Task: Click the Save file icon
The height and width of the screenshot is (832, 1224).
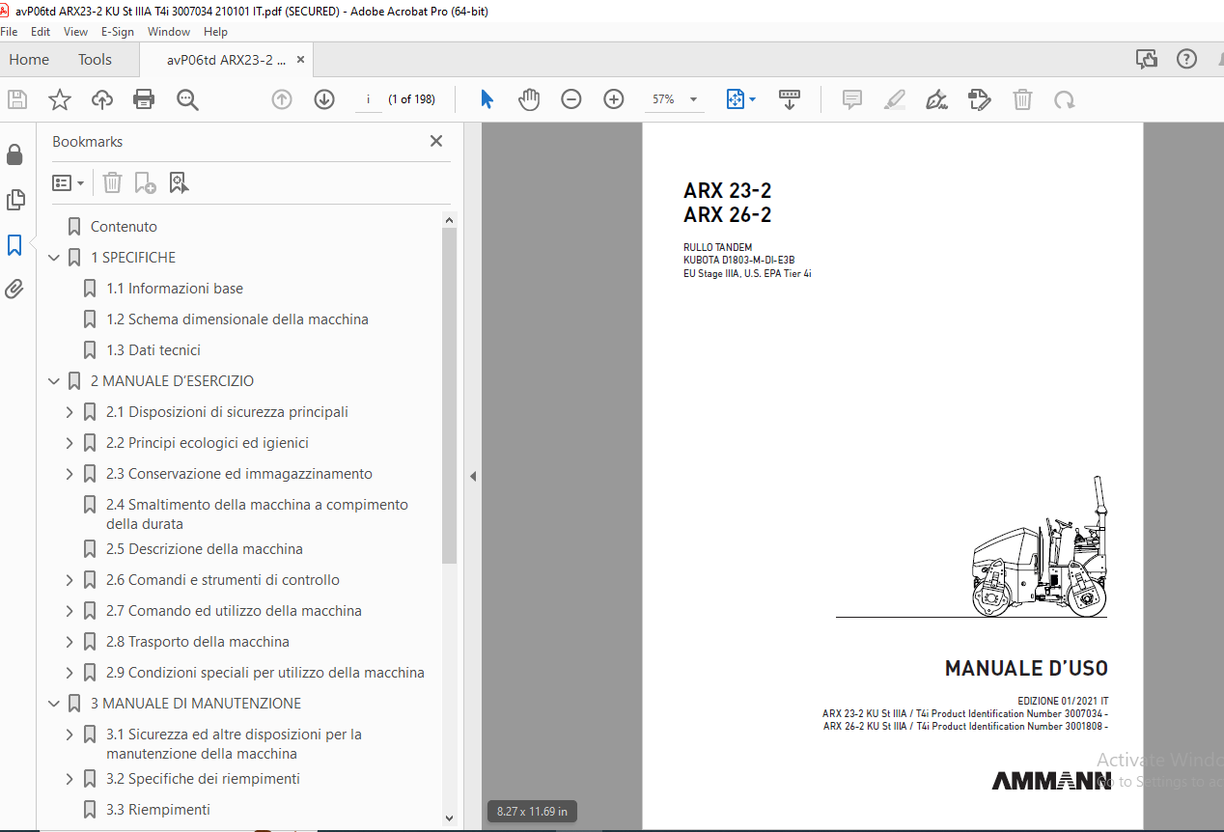Action: pyautogui.click(x=17, y=99)
